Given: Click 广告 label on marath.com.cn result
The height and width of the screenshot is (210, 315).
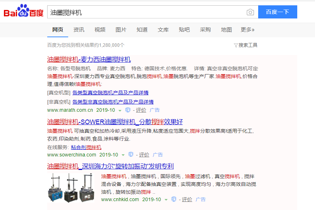Looking at the screenshot, I should click(154, 110).
